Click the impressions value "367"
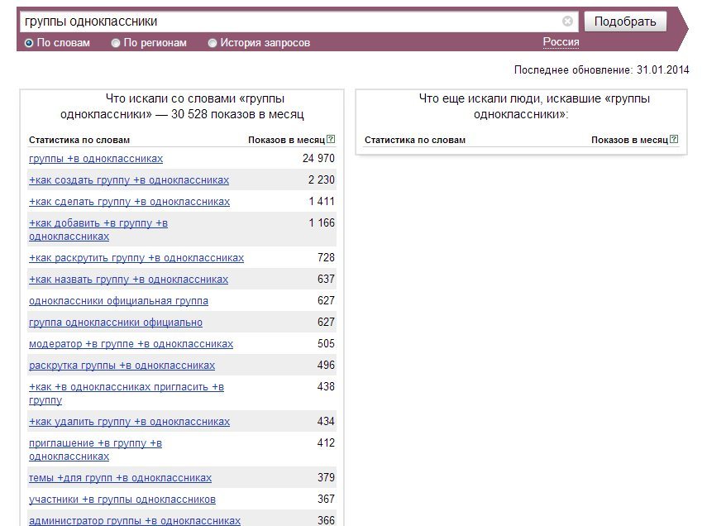The height and width of the screenshot is (526, 707). click(x=326, y=499)
